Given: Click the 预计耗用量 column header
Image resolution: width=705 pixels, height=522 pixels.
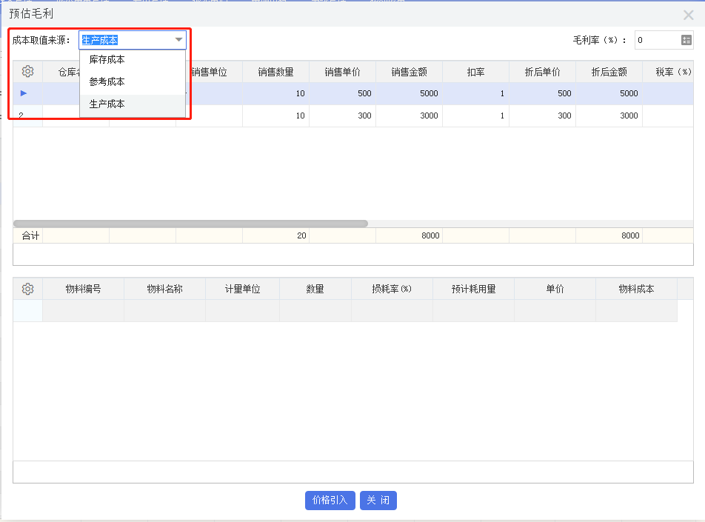Looking at the screenshot, I should point(473,288).
